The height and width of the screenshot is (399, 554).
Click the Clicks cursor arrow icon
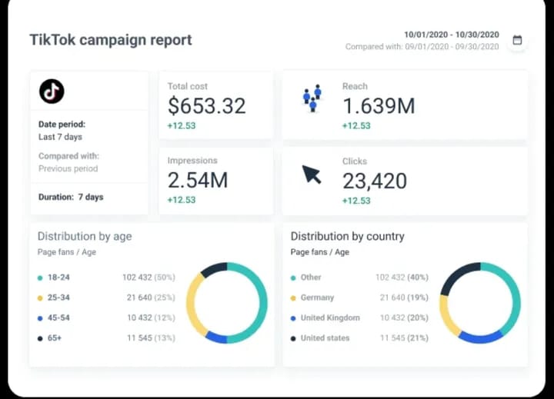pyautogui.click(x=312, y=175)
